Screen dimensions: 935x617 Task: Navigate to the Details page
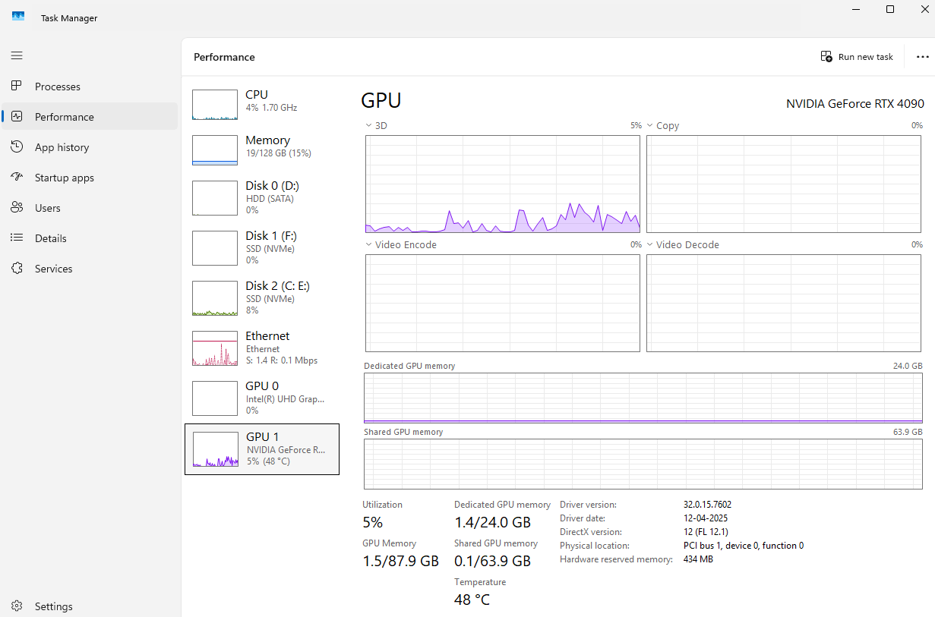[90, 238]
